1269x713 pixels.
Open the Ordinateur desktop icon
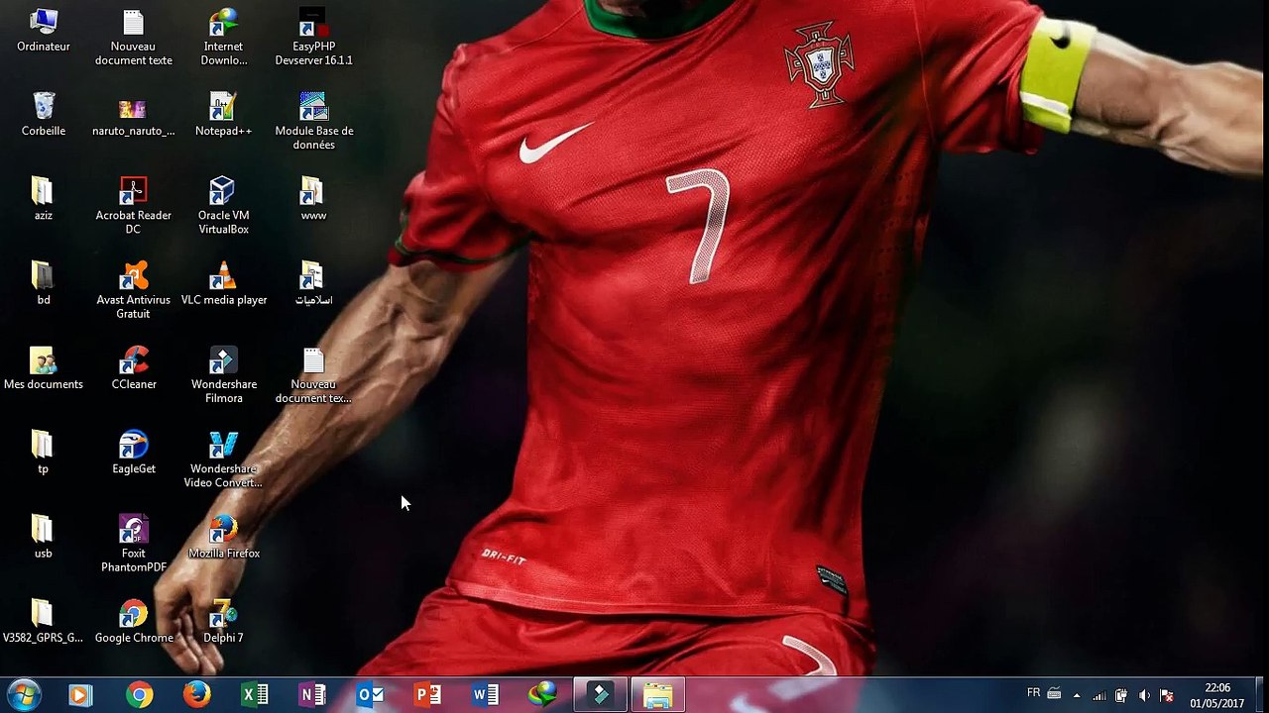point(44,31)
